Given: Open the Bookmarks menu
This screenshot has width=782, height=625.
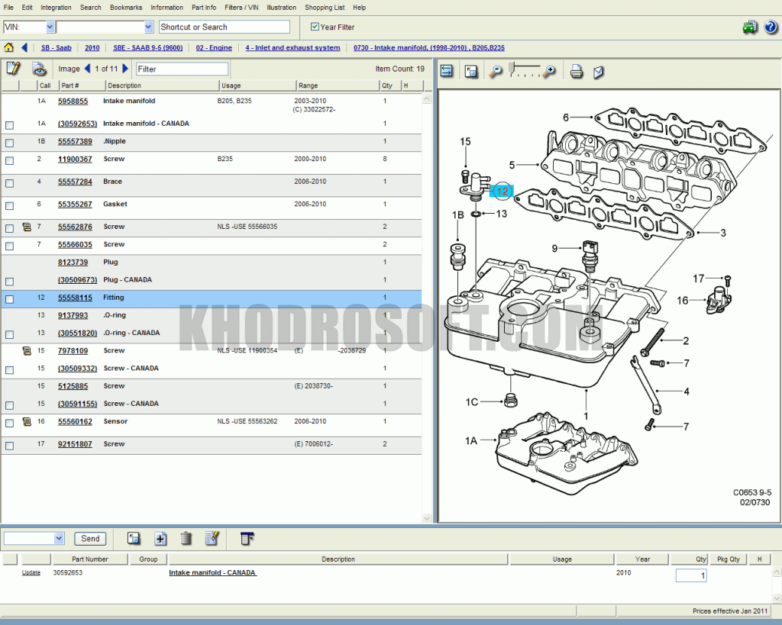Looking at the screenshot, I should coord(125,7).
